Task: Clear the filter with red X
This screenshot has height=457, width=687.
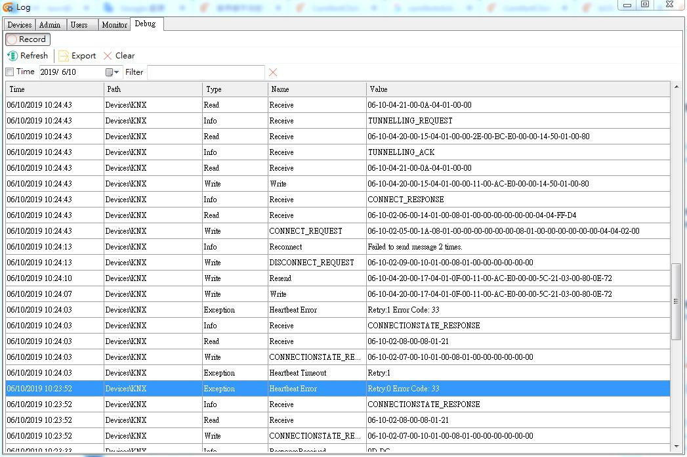Action: (x=273, y=72)
